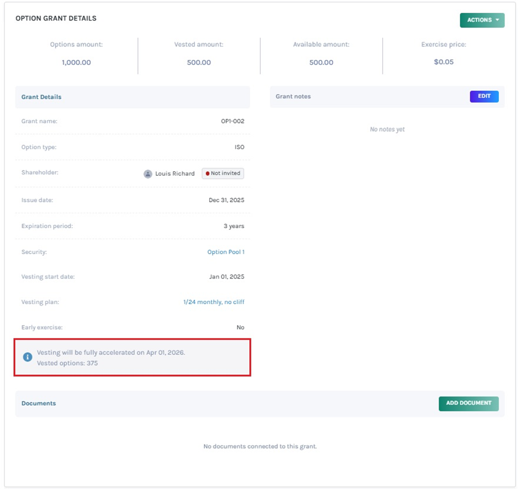520x489 pixels.
Task: Click the caret arrow on ACTIONS button
Action: (497, 20)
